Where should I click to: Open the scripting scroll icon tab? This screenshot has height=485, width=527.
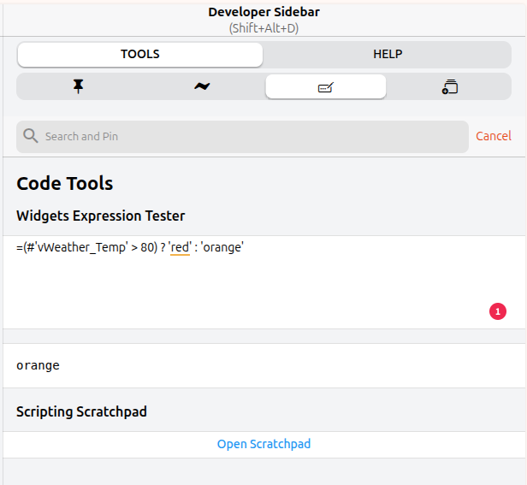click(450, 86)
